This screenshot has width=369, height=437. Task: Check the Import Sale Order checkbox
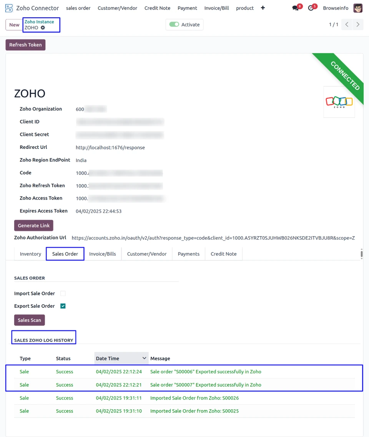[63, 294]
